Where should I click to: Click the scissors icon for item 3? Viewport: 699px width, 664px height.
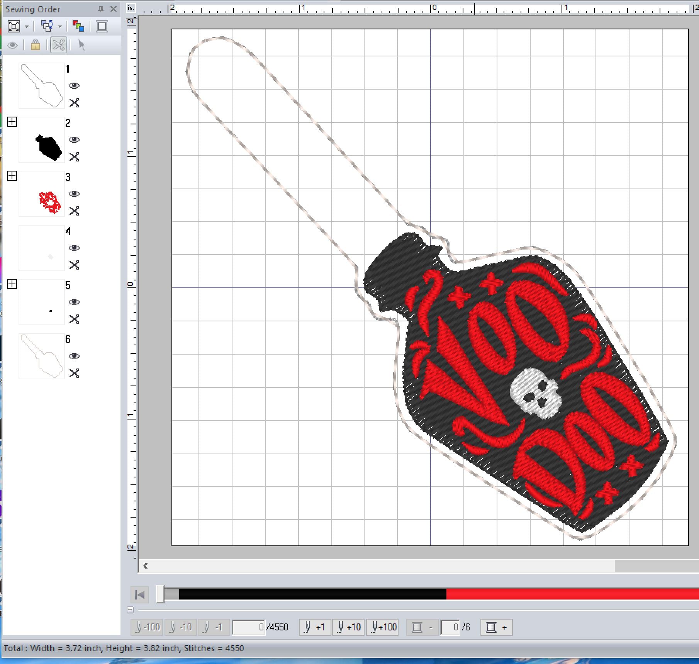click(x=74, y=211)
